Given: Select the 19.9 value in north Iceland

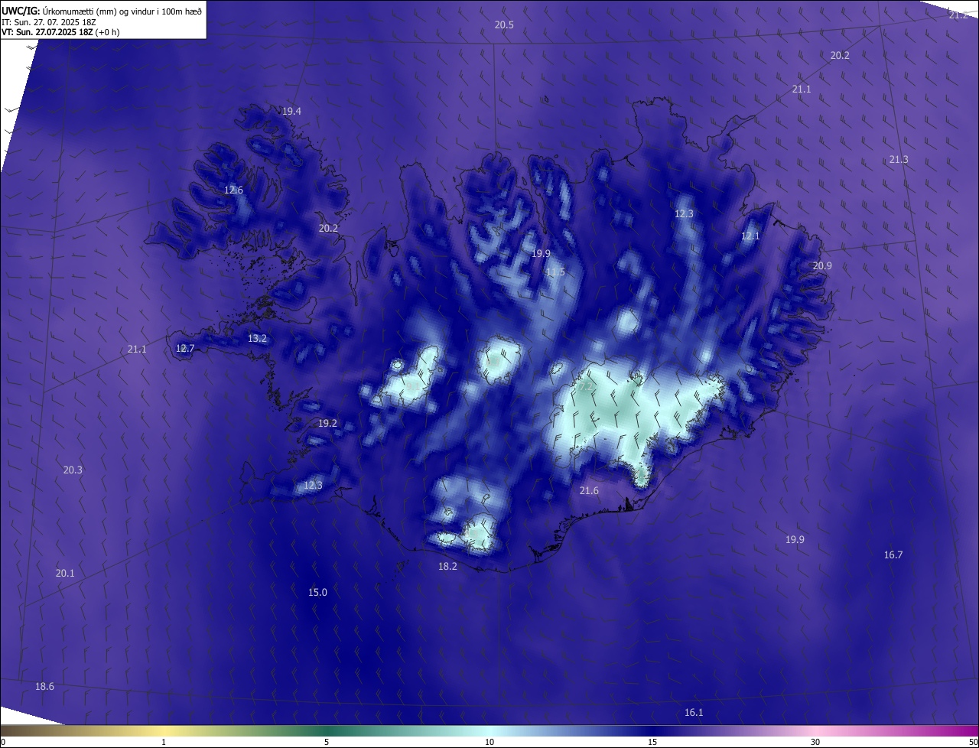Looking at the screenshot, I should tap(541, 253).
